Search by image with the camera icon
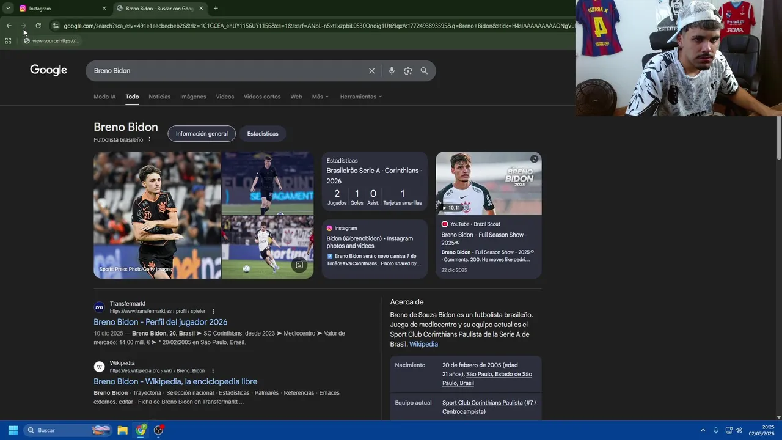This screenshot has width=782, height=440. [x=408, y=71]
